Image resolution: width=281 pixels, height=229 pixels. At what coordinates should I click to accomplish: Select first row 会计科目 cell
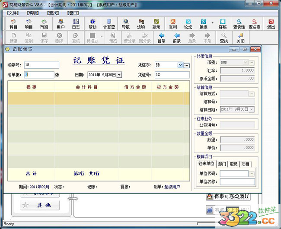click(87, 98)
